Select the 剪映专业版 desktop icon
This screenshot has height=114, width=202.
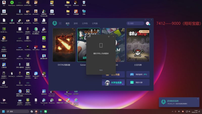tap(20, 21)
